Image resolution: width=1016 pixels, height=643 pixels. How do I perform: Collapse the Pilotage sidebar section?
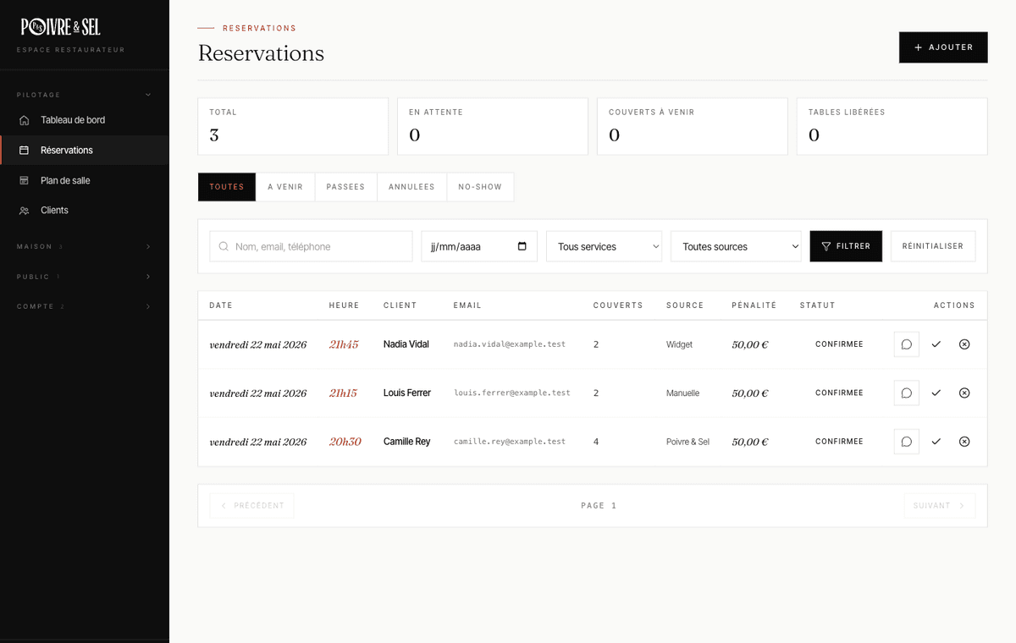[x=84, y=95]
